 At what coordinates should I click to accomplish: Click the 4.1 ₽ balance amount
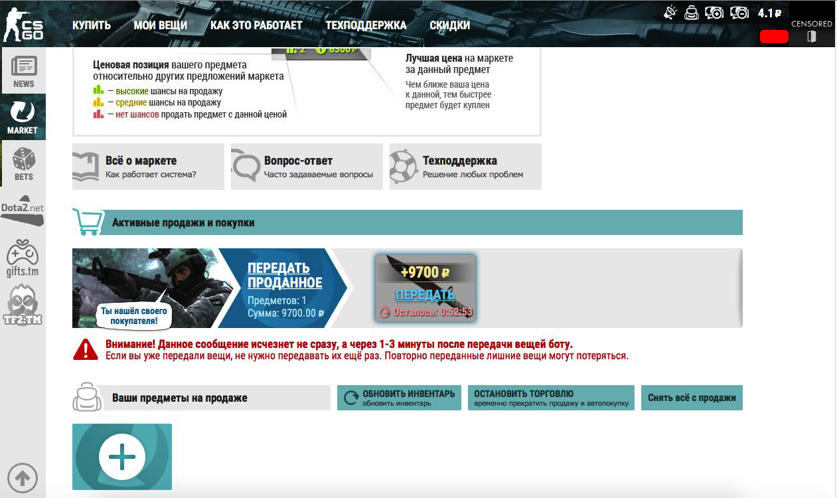[x=769, y=13]
